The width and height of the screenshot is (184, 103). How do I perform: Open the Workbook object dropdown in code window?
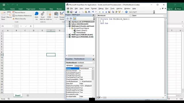(129, 15)
